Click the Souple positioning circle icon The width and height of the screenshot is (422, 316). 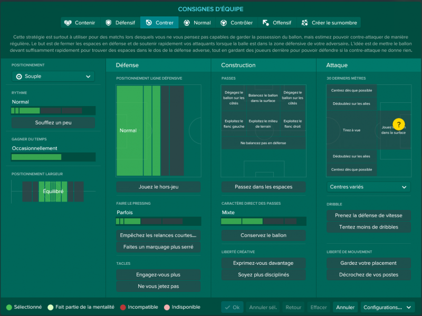coord(19,76)
